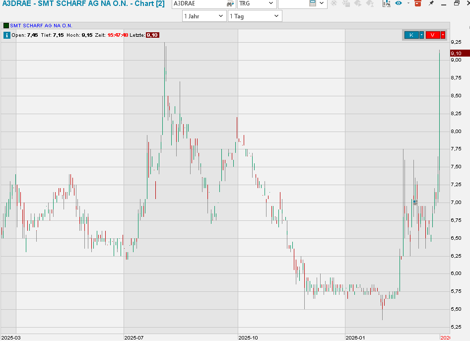470x341 pixels.
Task: Open the chart indicators icon
Action: [386, 3]
